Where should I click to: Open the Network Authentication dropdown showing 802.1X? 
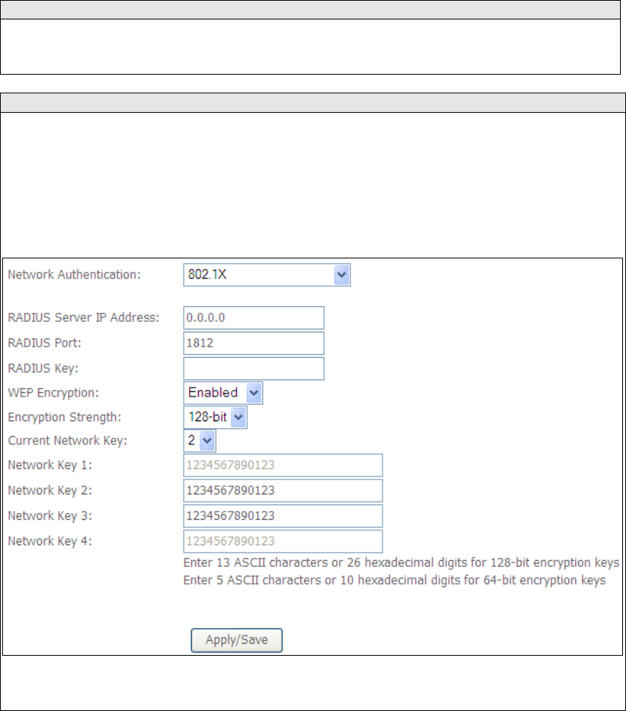(267, 275)
